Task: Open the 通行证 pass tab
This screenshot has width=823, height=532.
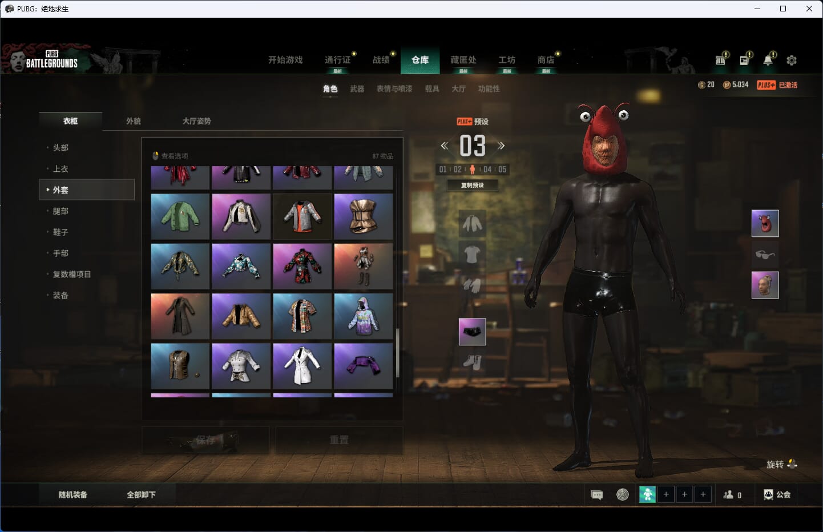Action: click(x=337, y=60)
